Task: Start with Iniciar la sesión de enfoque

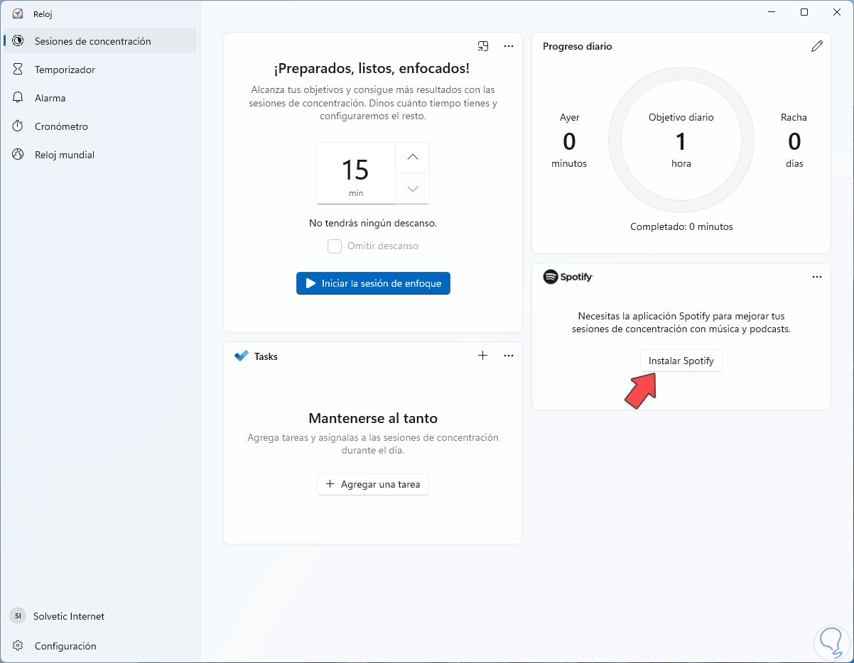Action: pos(373,283)
